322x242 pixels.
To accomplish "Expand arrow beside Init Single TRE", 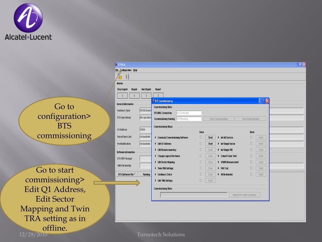I will 219,150.
